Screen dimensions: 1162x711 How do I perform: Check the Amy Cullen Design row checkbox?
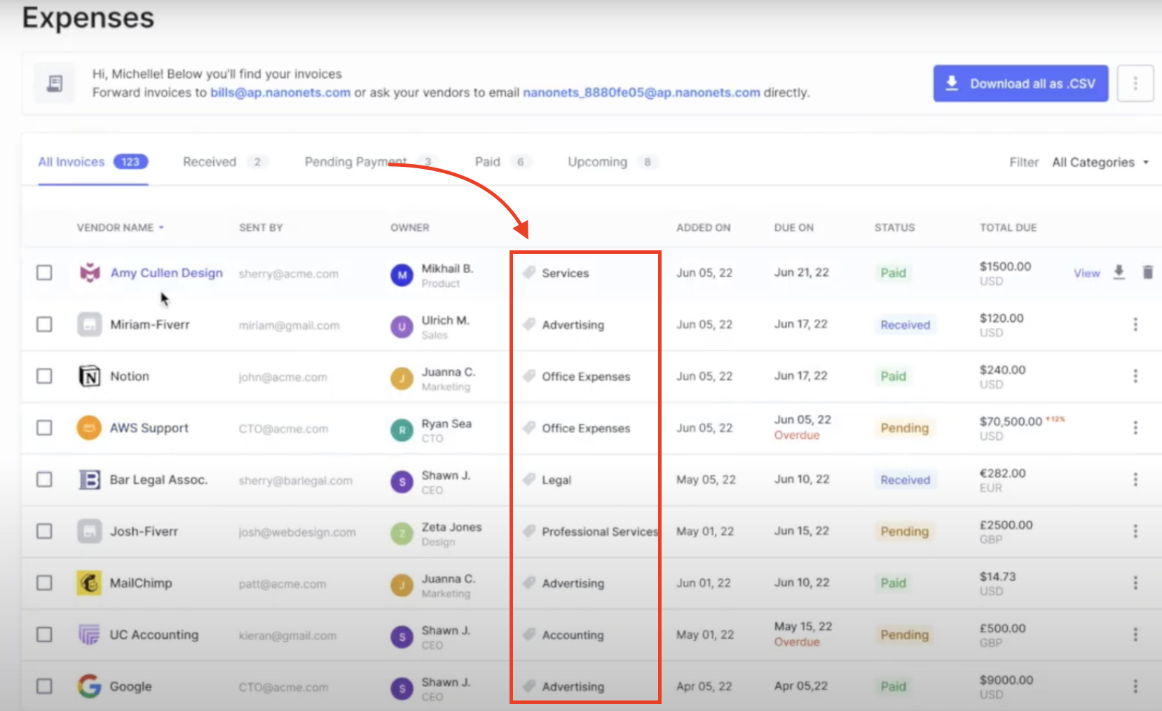(44, 273)
